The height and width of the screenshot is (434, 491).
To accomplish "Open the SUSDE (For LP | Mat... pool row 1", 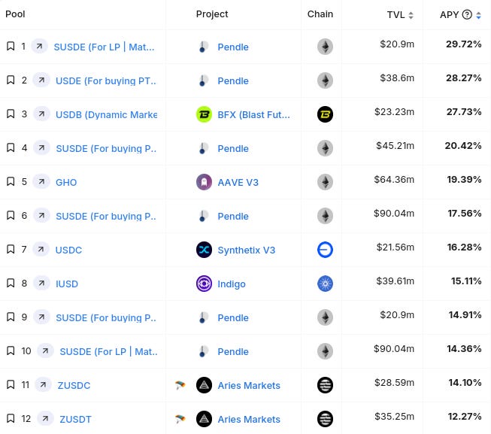I will [x=104, y=47].
